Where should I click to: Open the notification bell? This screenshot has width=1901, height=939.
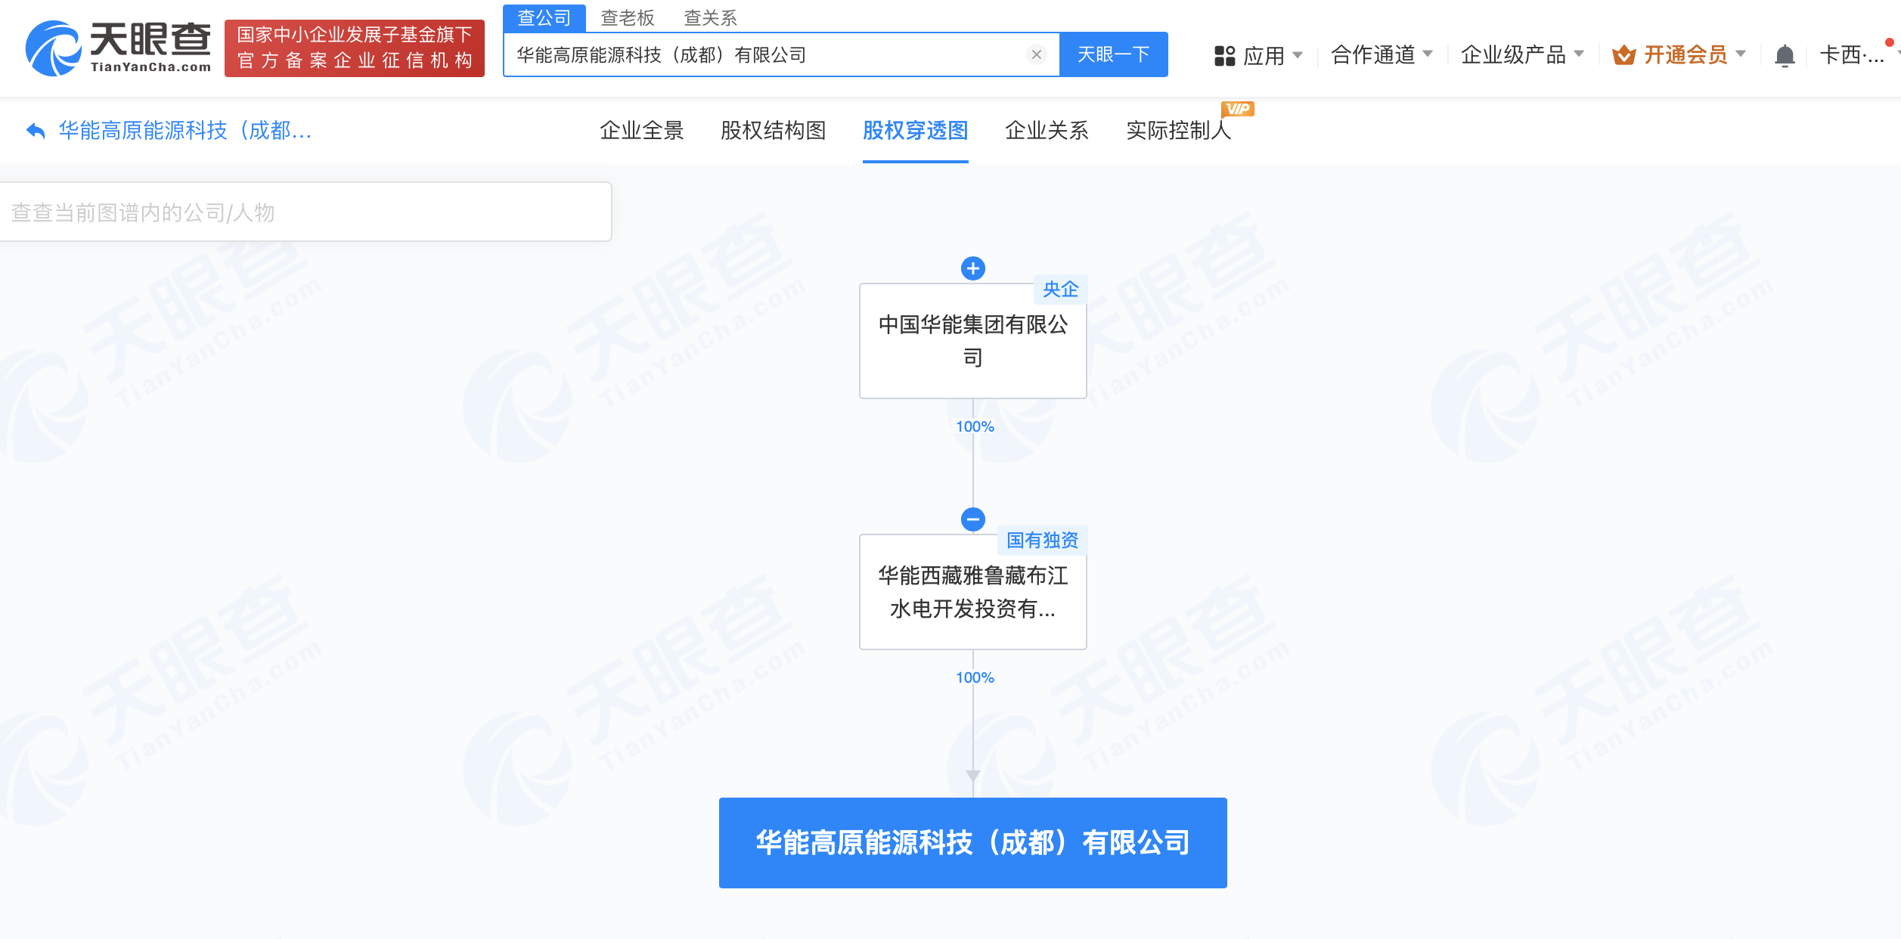1785,54
